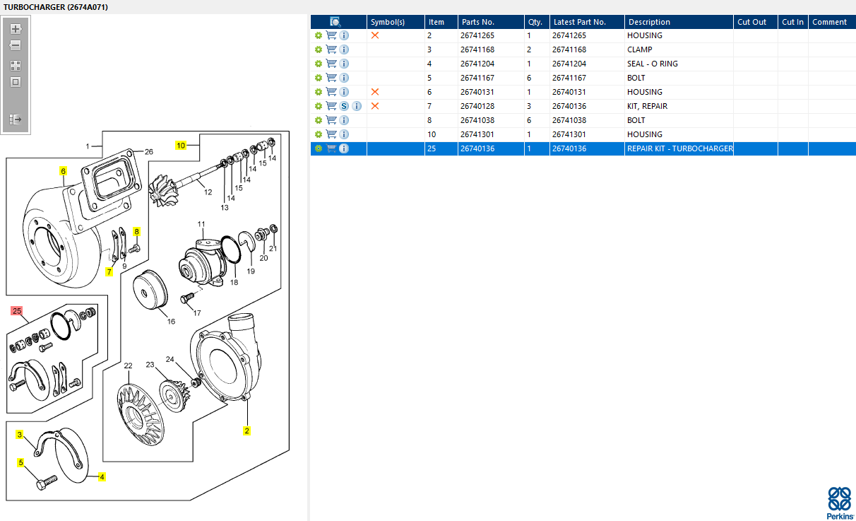Zoom out of the turbocharger diagram
The width and height of the screenshot is (856, 521).
(16, 46)
